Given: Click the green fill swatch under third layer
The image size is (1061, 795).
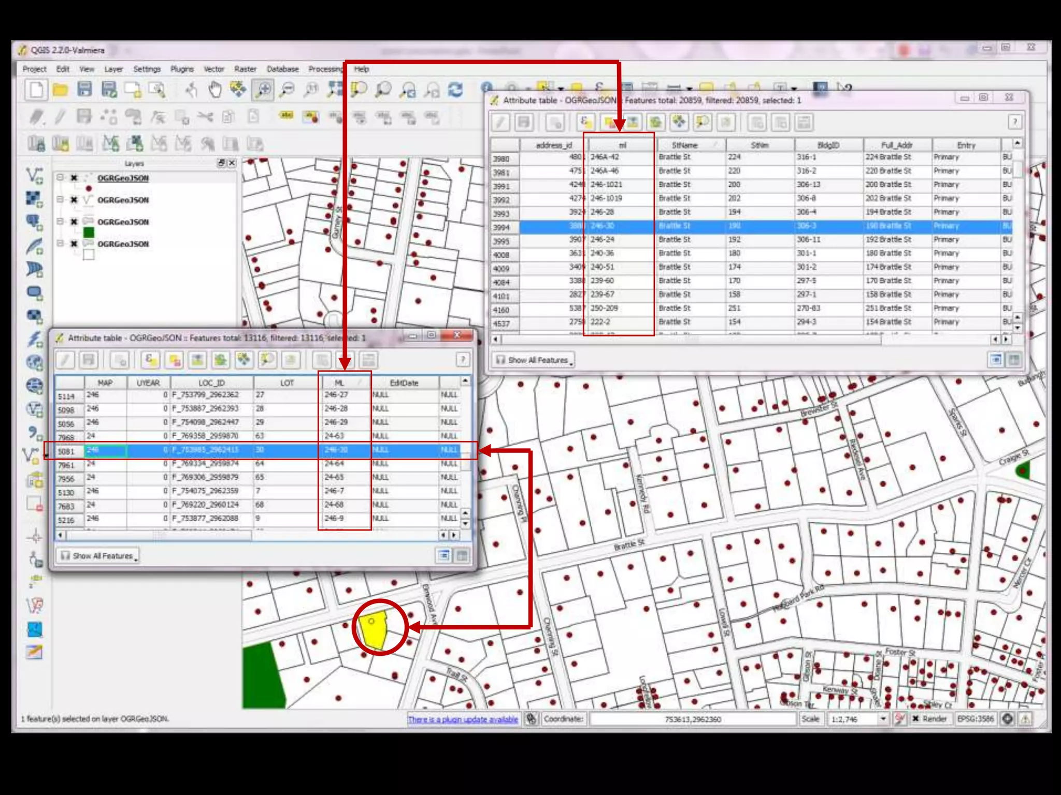Looking at the screenshot, I should pyautogui.click(x=89, y=233).
